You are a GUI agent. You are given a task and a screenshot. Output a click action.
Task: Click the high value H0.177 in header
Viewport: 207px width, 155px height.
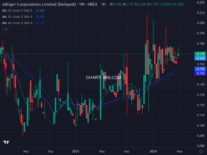click(x=128, y=4)
